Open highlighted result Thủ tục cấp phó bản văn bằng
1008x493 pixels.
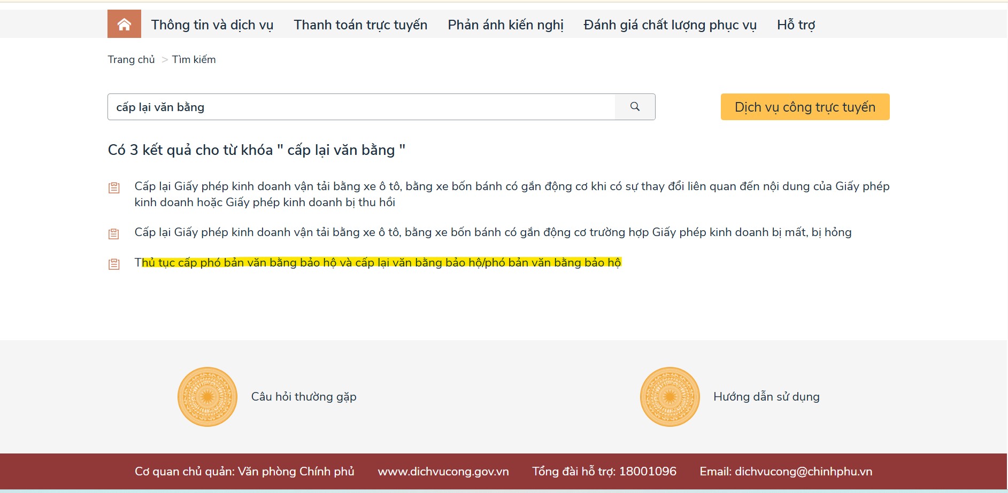(x=378, y=263)
